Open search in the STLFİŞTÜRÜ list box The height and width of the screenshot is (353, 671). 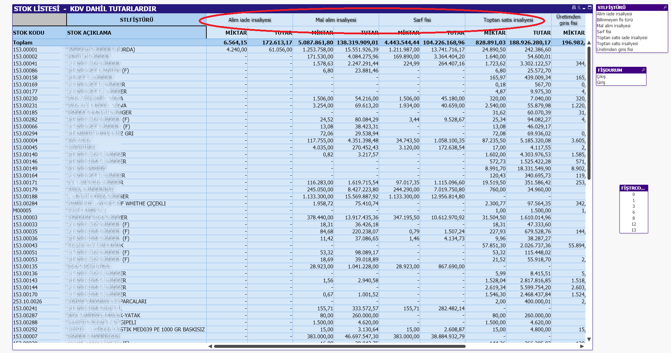pyautogui.click(x=665, y=7)
